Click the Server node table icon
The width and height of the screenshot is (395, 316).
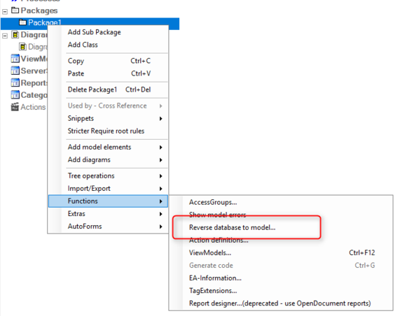[x=15, y=71]
